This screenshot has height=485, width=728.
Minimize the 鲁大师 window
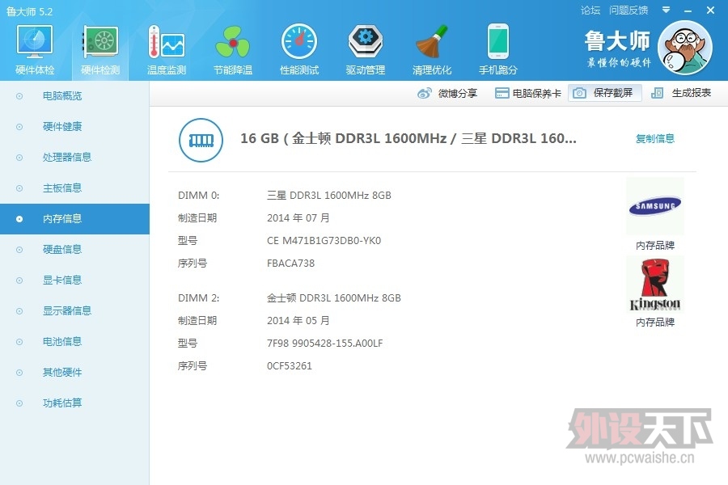click(688, 11)
